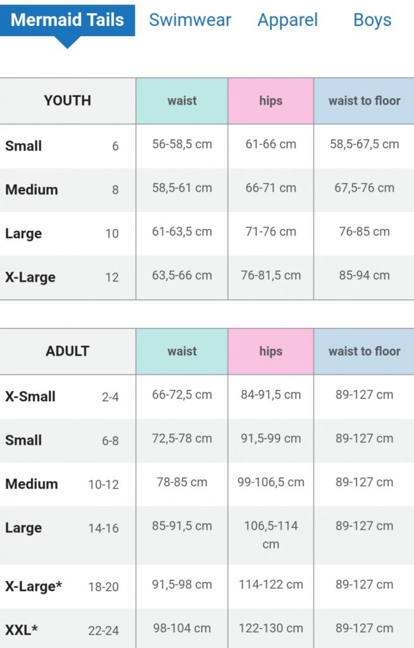Image resolution: width=414 pixels, height=648 pixels.
Task: Select Youth Small size row label
Action: tap(24, 146)
